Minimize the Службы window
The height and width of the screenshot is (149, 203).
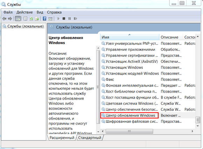point(174,3)
